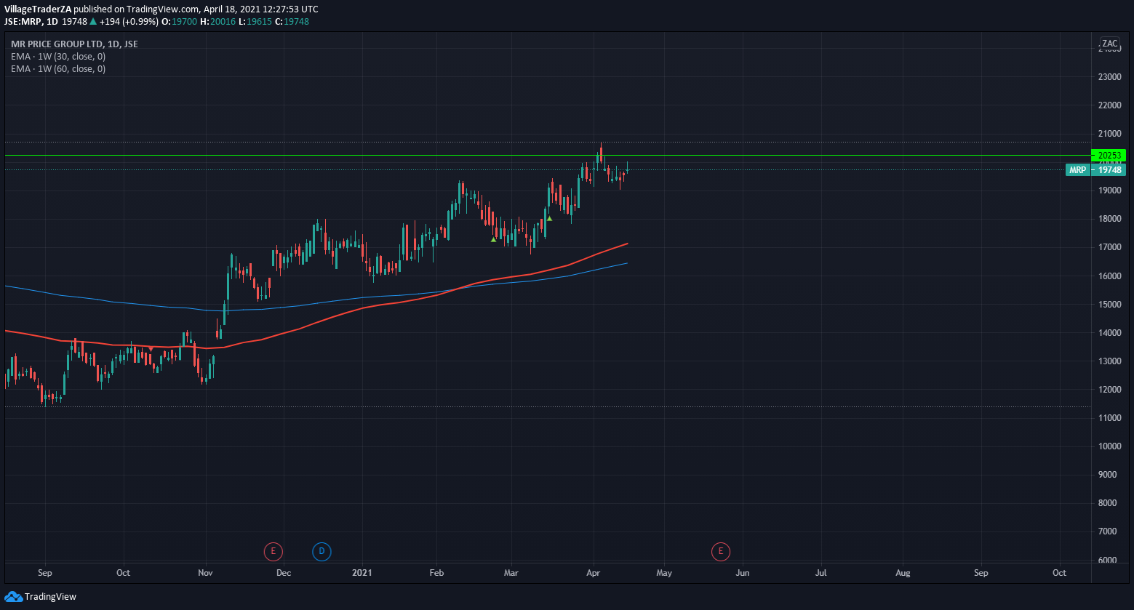
Task: Toggle the EMA 1W 60 indicator legend
Action: (x=58, y=69)
